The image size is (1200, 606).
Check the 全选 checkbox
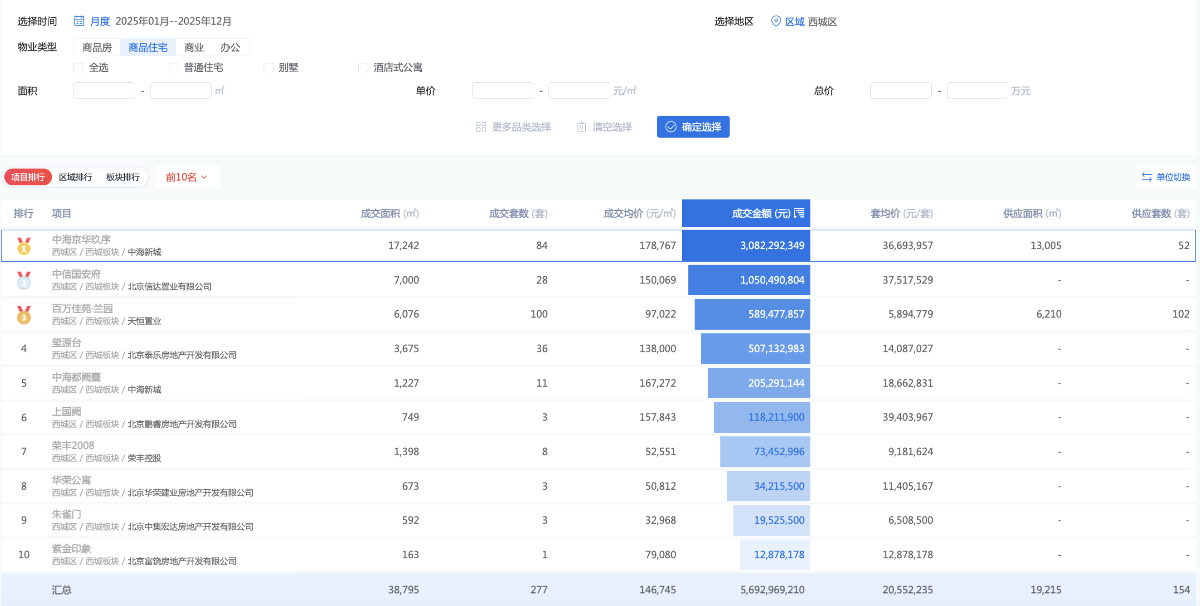pyautogui.click(x=79, y=68)
